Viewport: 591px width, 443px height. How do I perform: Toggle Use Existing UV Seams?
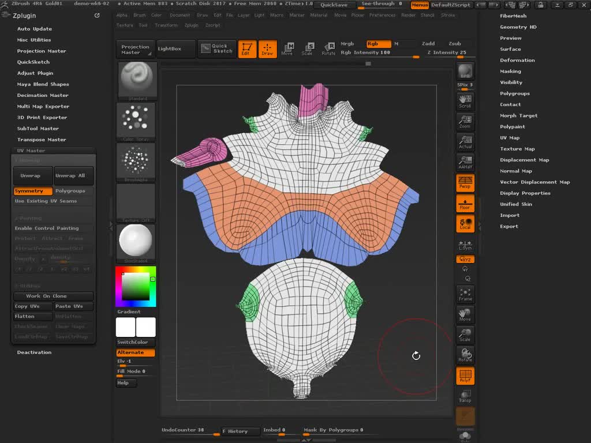point(53,201)
